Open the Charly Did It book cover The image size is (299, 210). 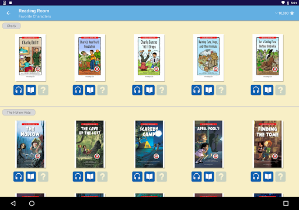click(30, 58)
